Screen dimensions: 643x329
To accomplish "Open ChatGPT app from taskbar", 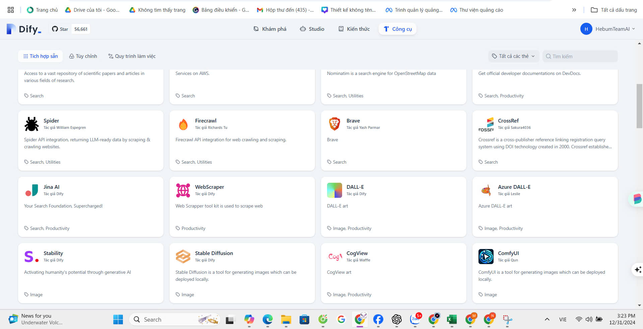I will coord(396,320).
